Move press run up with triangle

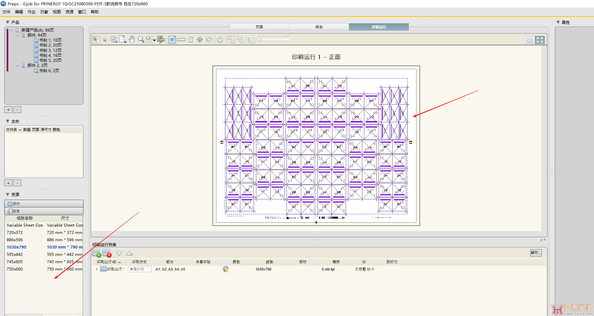129,253
